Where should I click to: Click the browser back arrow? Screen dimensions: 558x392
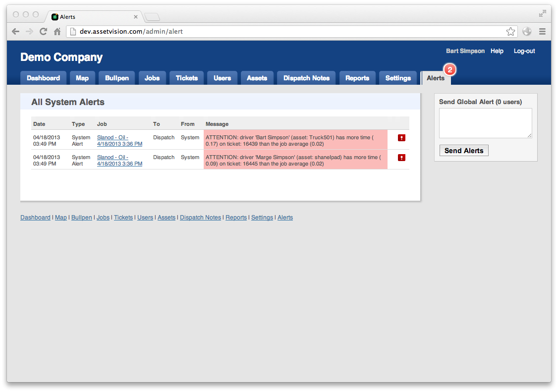(x=16, y=32)
